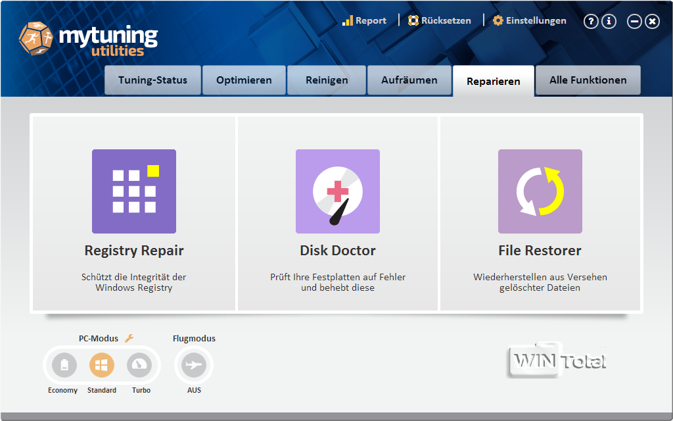Viewport: 673px width, 421px height.
Task: Go to the Reinigen tab
Action: click(327, 80)
